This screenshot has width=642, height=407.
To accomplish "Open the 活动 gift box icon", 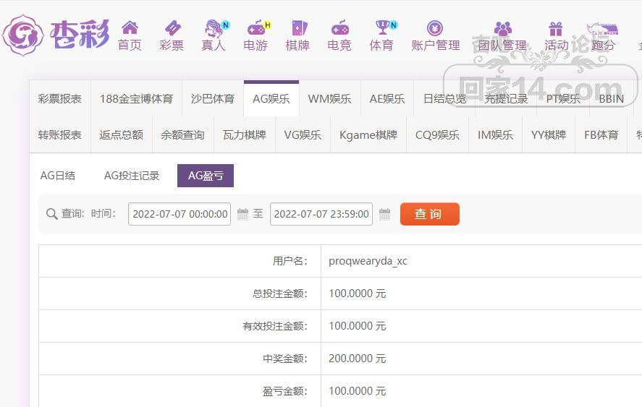I will pos(556,29).
